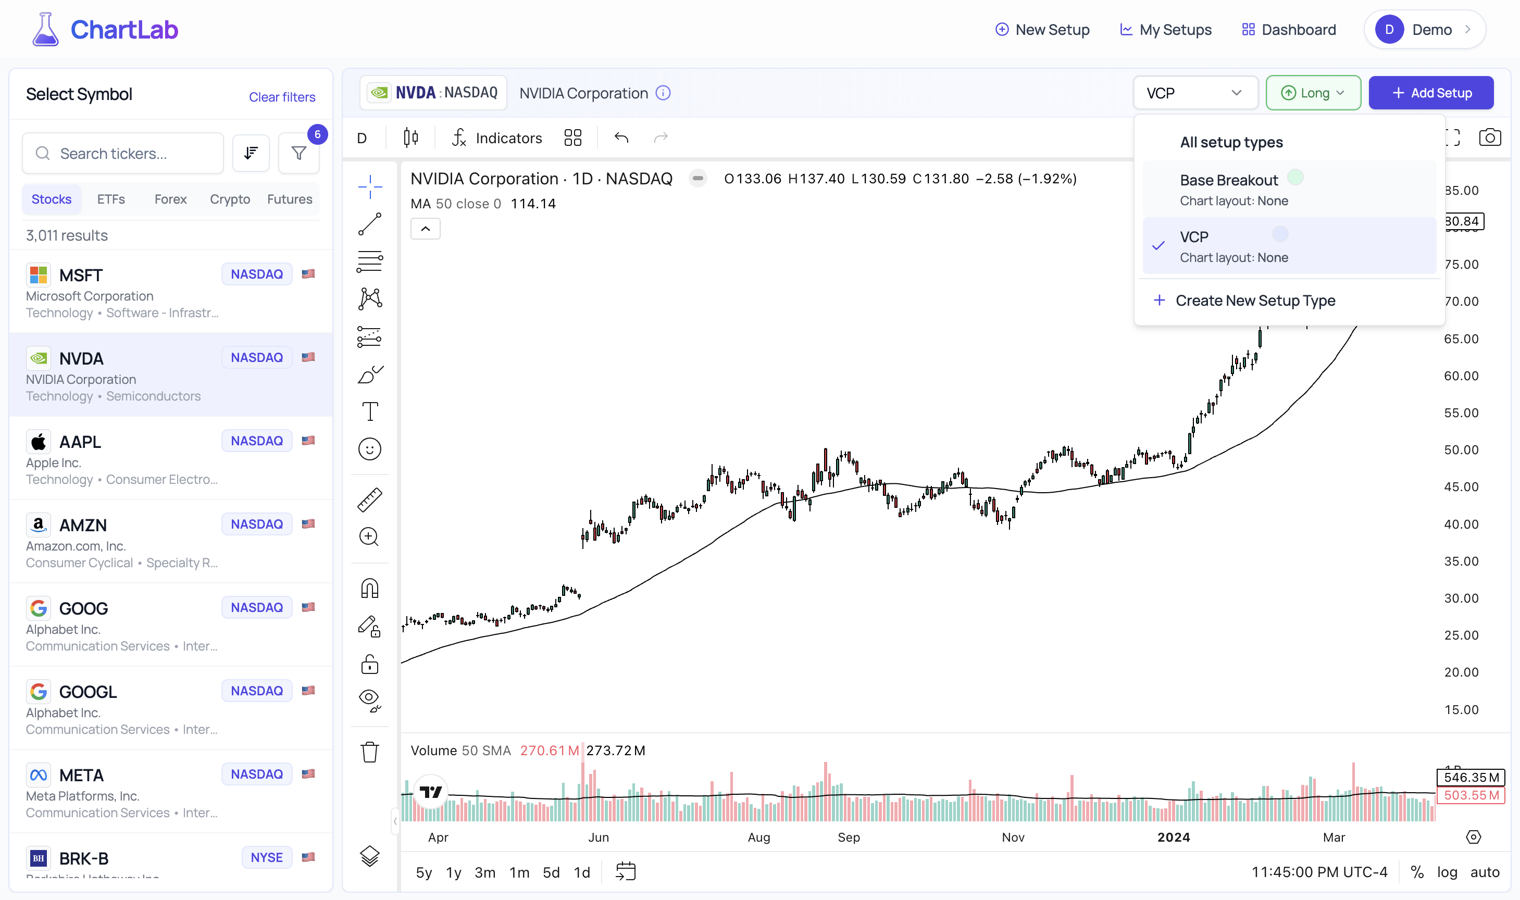Open the Fibonacci retracement tool
Viewport: 1520px width, 900px height.
tap(369, 261)
